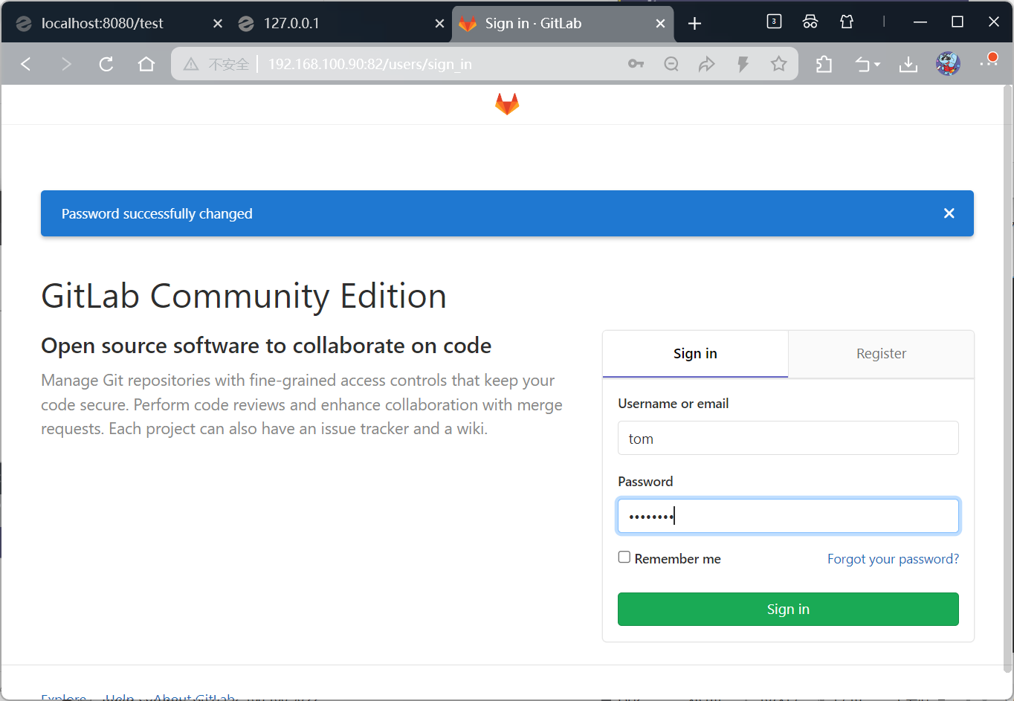The width and height of the screenshot is (1014, 701).
Task: Go back using the browser back arrow
Action: point(26,64)
